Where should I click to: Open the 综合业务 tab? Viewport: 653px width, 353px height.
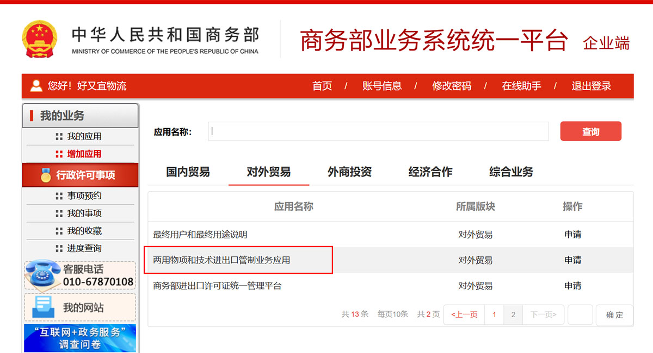(511, 172)
